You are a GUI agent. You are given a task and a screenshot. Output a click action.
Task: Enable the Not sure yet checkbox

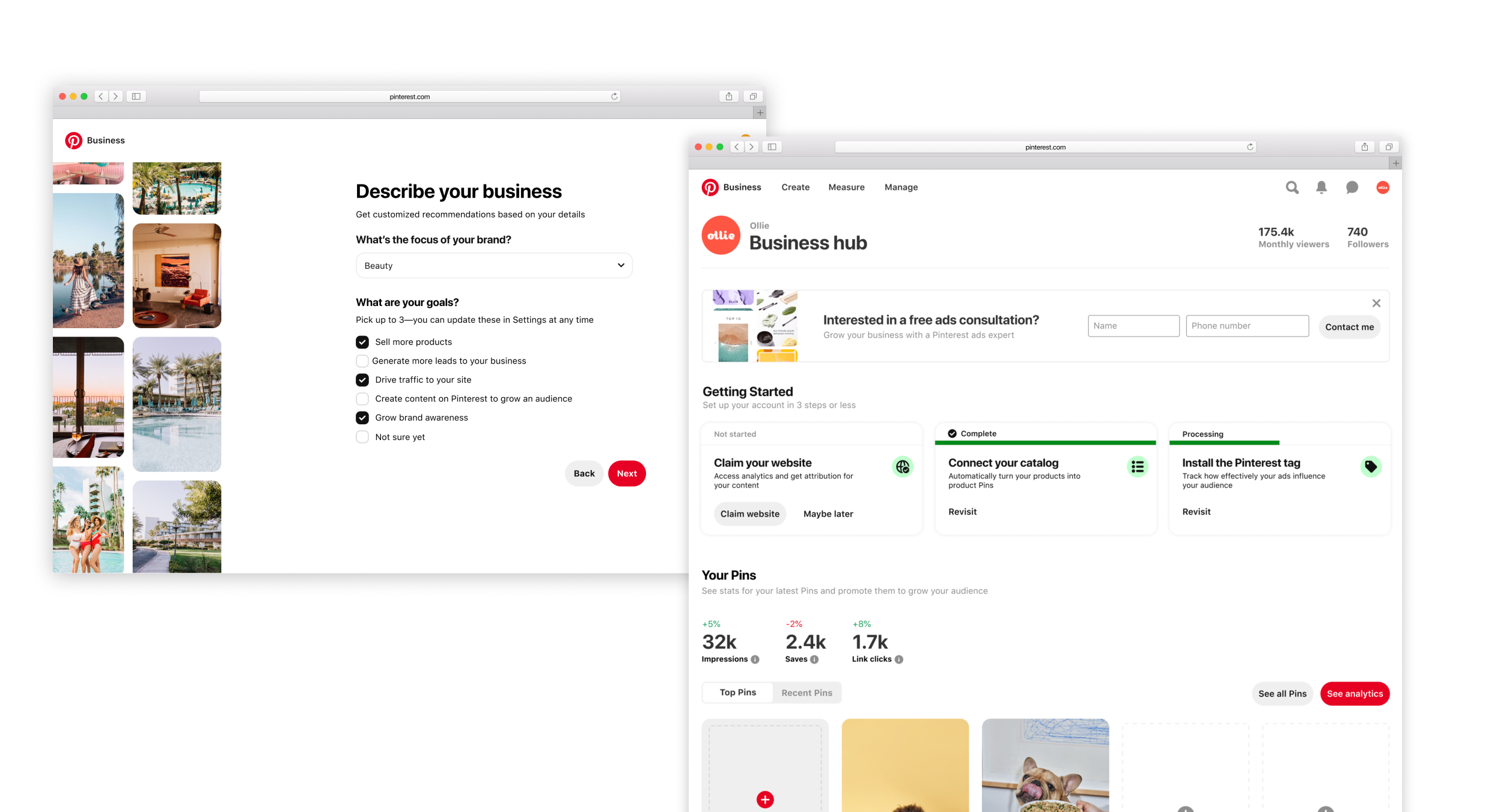pyautogui.click(x=362, y=437)
